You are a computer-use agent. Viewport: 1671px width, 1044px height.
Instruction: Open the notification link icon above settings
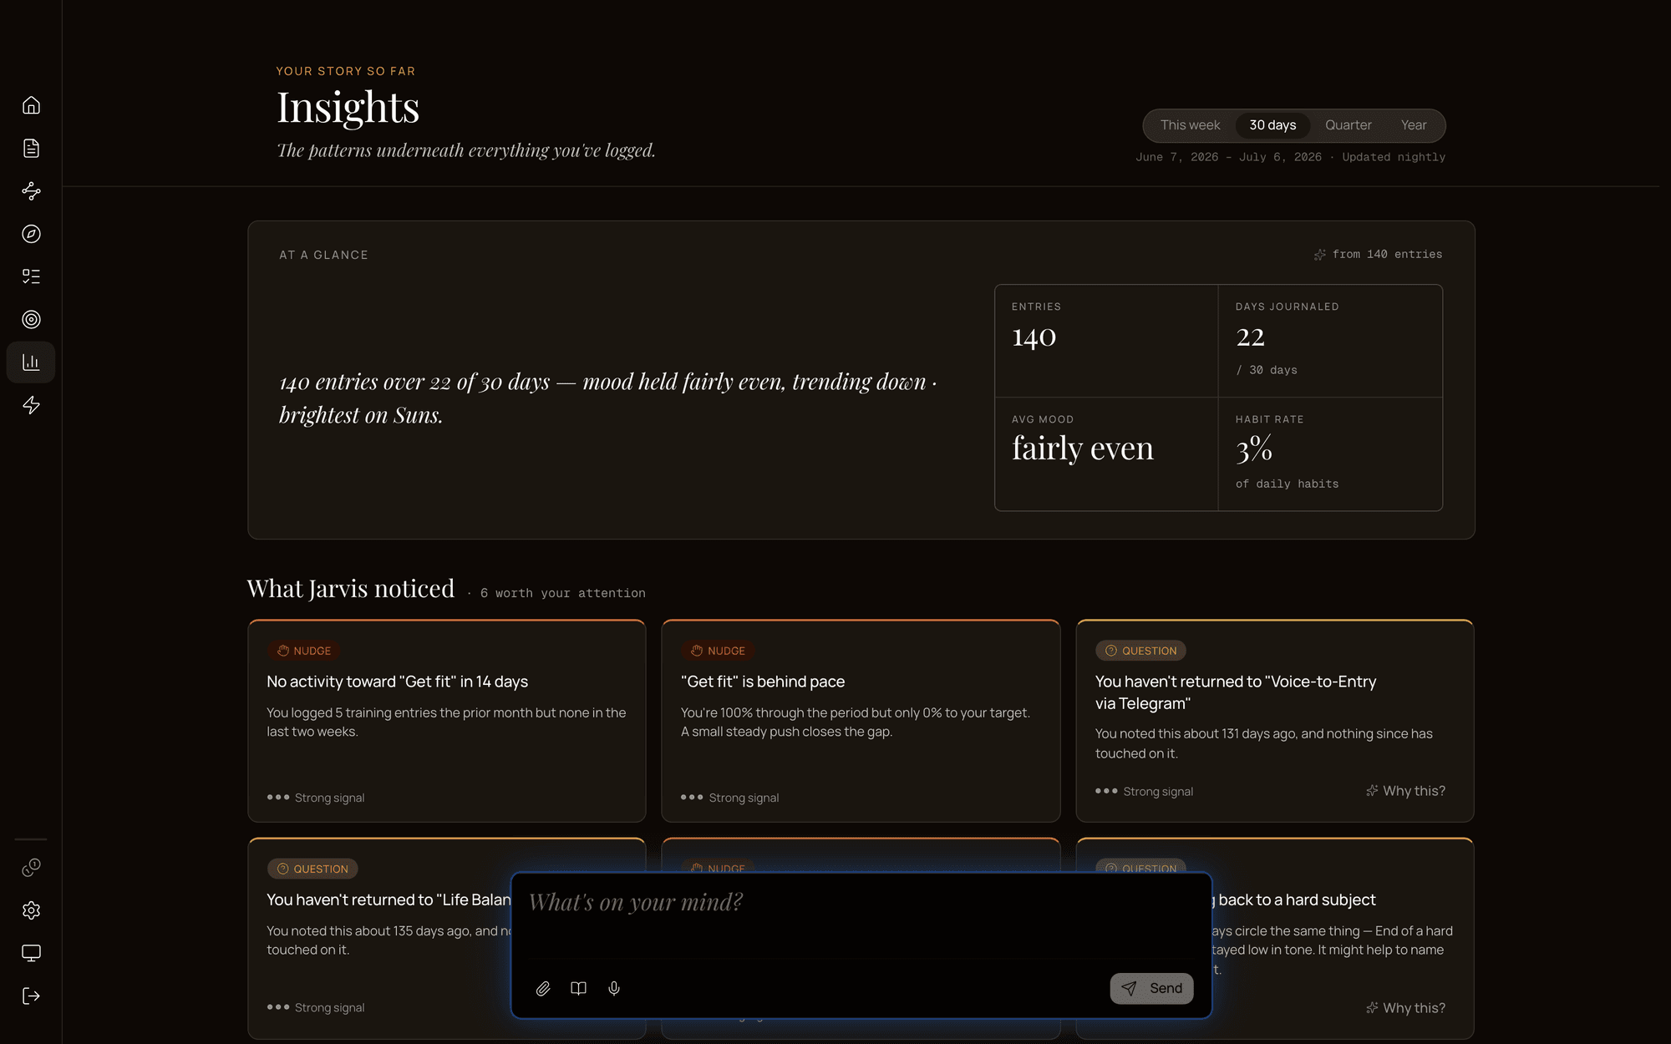tap(31, 868)
